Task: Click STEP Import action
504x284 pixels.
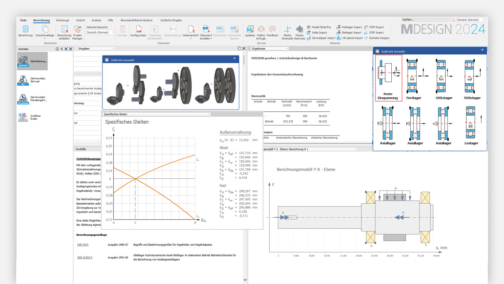Action: [x=374, y=32]
